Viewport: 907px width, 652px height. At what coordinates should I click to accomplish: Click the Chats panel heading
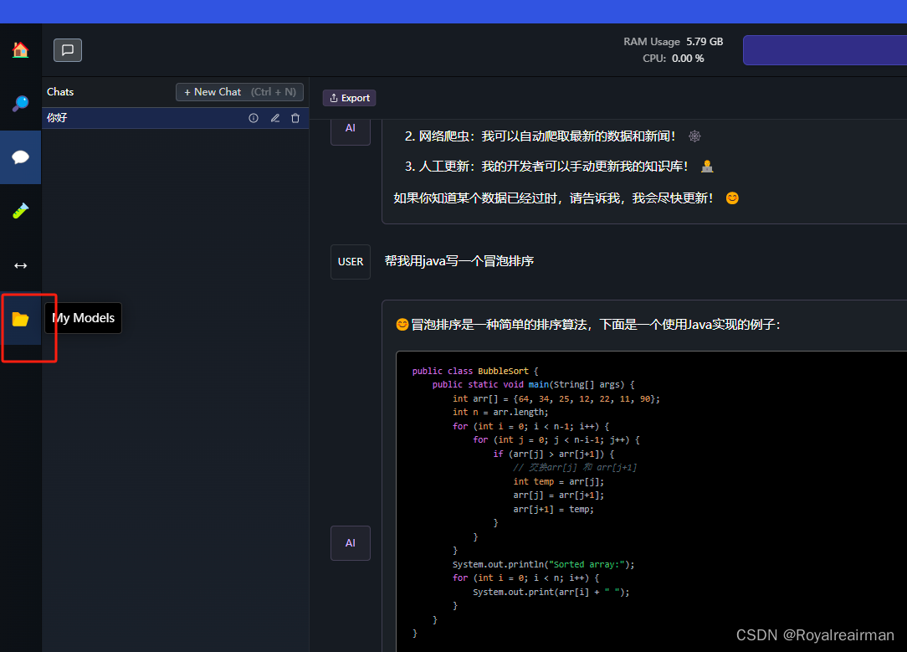point(60,92)
